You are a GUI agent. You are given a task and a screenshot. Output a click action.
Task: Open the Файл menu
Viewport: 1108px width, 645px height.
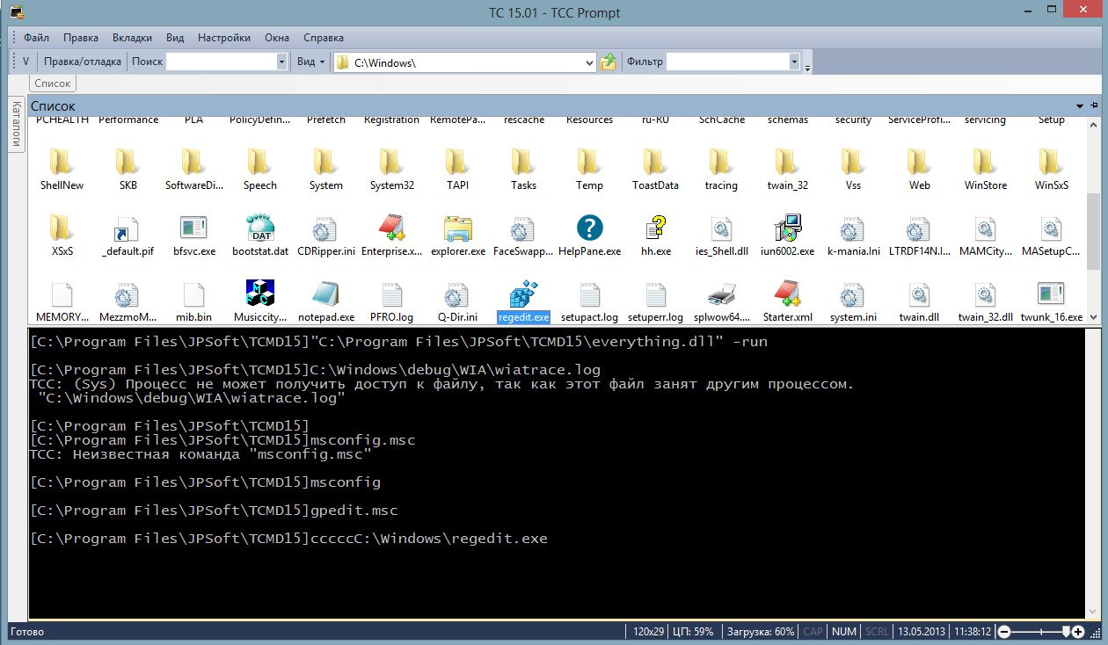tap(36, 38)
